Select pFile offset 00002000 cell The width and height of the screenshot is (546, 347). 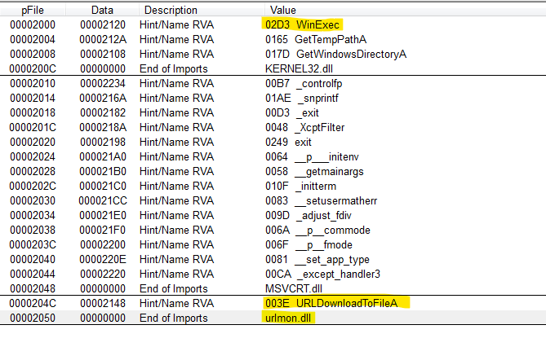pyautogui.click(x=30, y=24)
